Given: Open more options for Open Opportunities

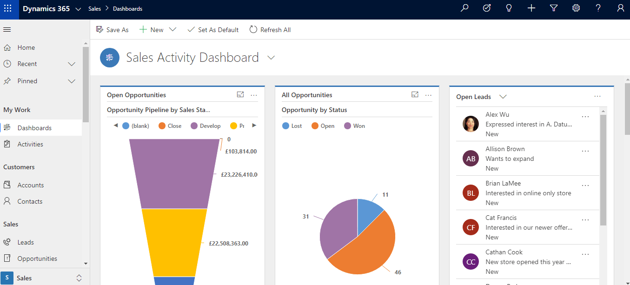Looking at the screenshot, I should point(254,95).
